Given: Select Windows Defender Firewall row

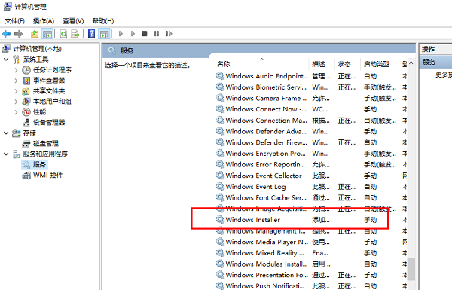Looking at the screenshot, I should click(x=310, y=142).
